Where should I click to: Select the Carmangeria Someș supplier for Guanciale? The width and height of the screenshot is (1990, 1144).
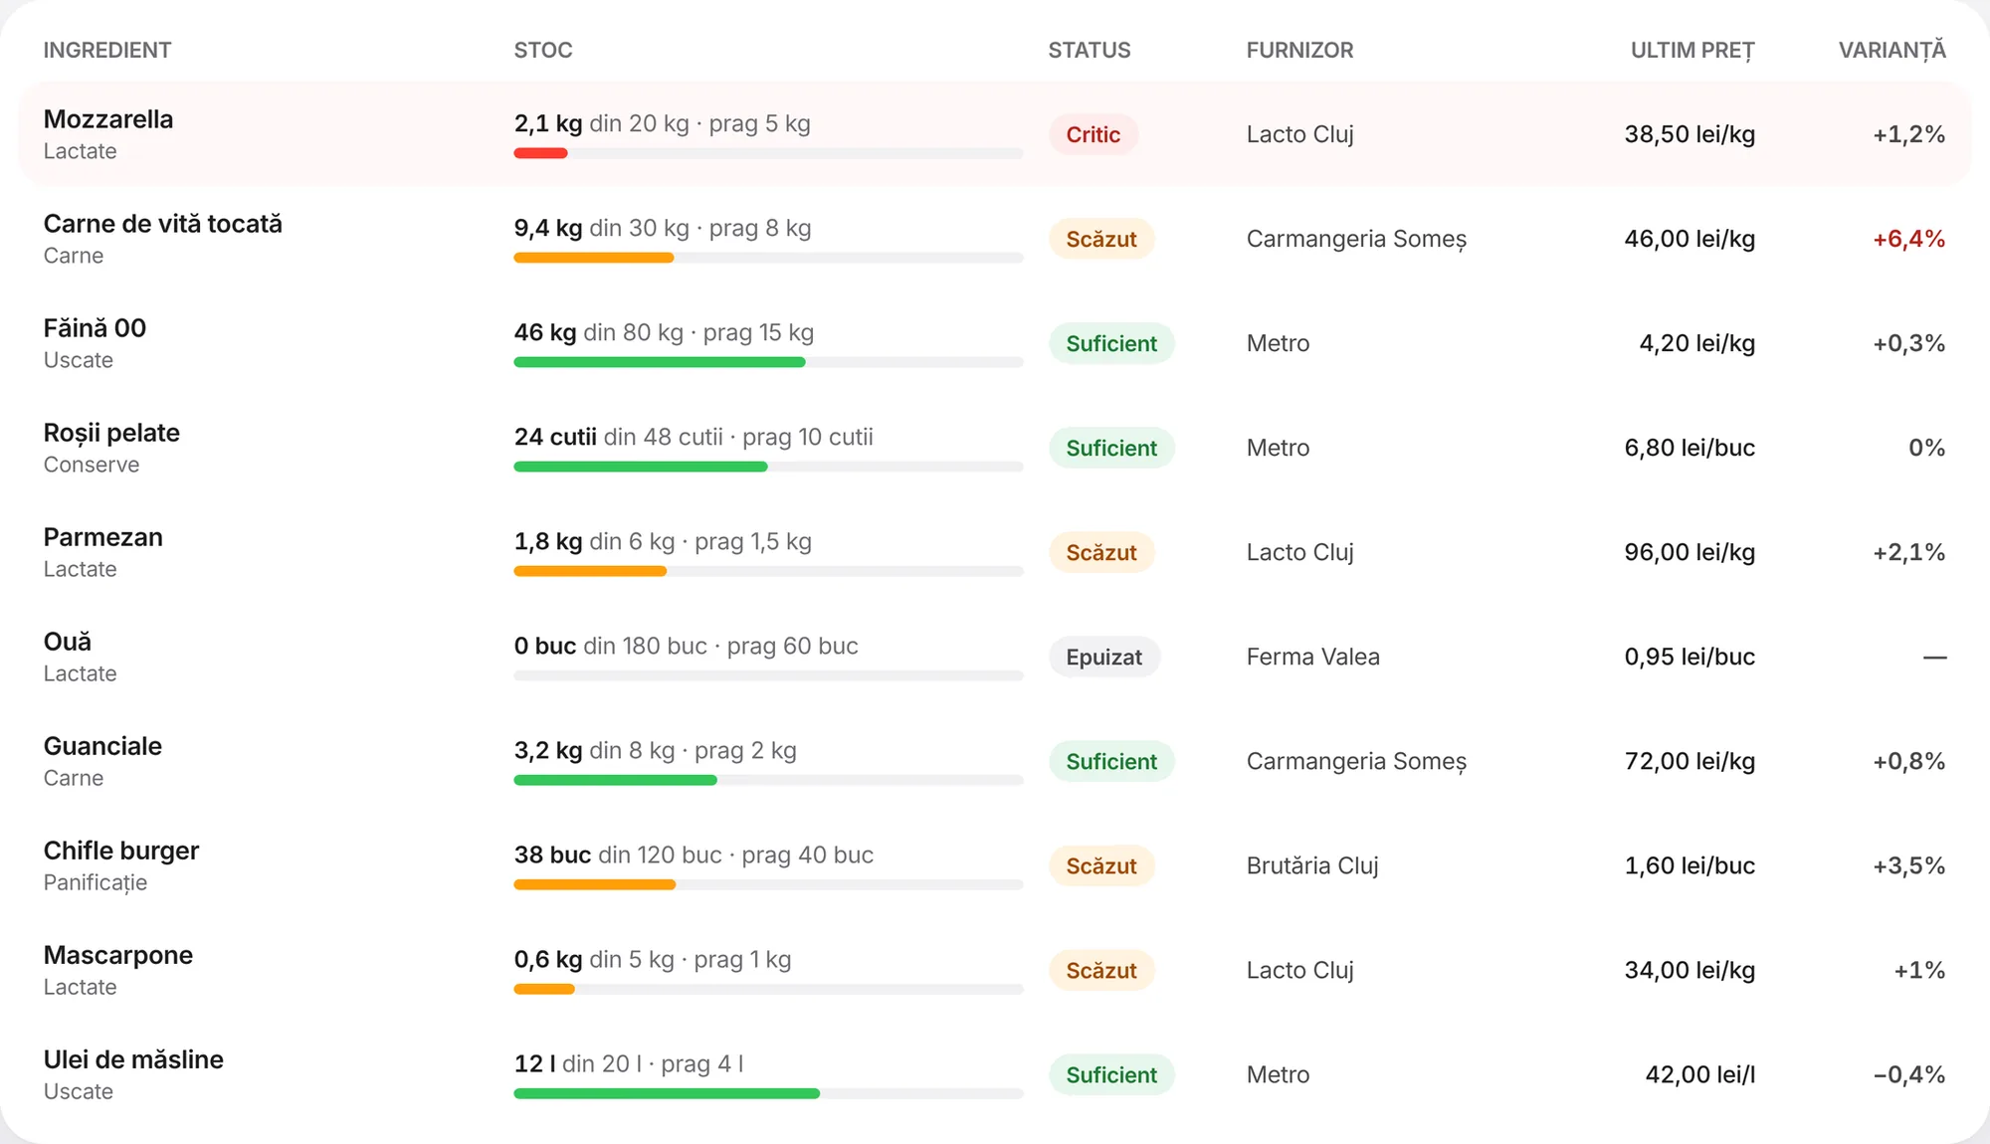coord(1356,761)
